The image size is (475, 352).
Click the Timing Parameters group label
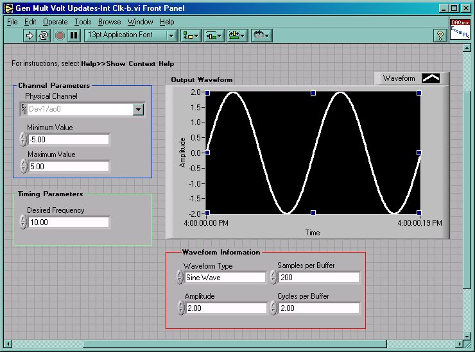(50, 194)
